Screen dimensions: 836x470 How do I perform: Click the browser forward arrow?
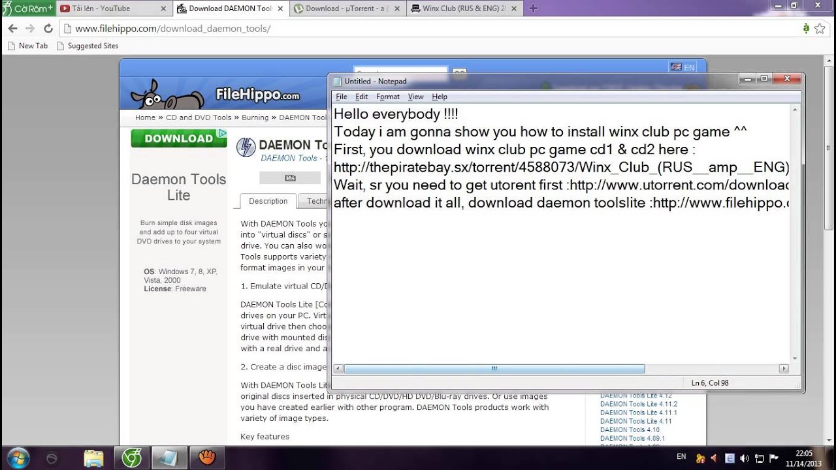coord(30,29)
